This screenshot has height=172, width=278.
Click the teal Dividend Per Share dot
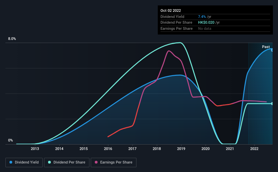click(49, 162)
